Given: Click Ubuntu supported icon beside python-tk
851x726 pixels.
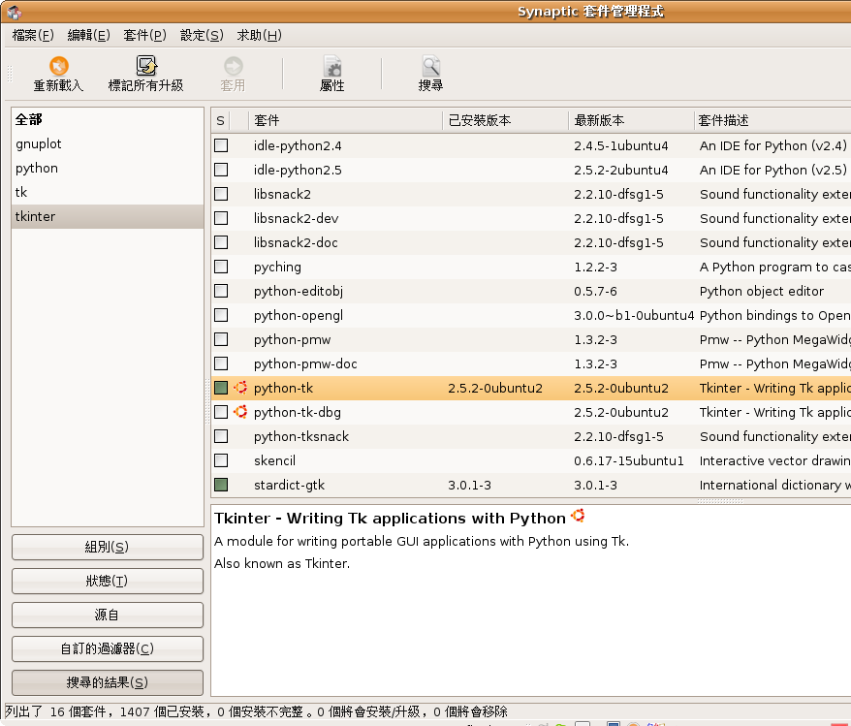Looking at the screenshot, I should click(x=240, y=388).
